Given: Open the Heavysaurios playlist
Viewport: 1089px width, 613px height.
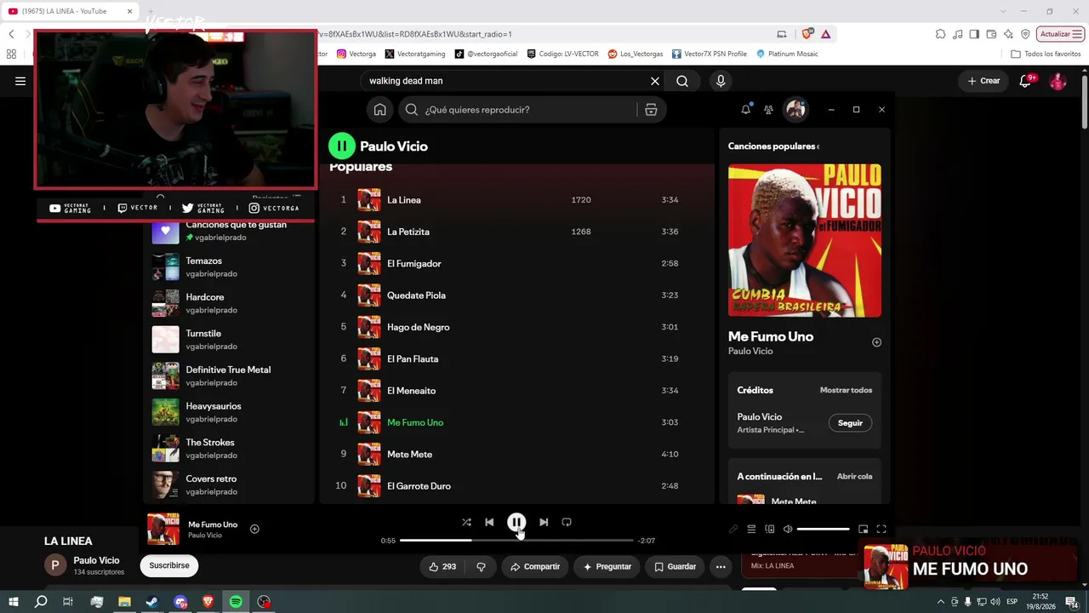Looking at the screenshot, I should (230, 412).
